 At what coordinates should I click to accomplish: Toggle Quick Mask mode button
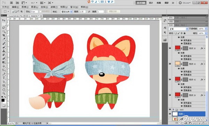[3, 106]
